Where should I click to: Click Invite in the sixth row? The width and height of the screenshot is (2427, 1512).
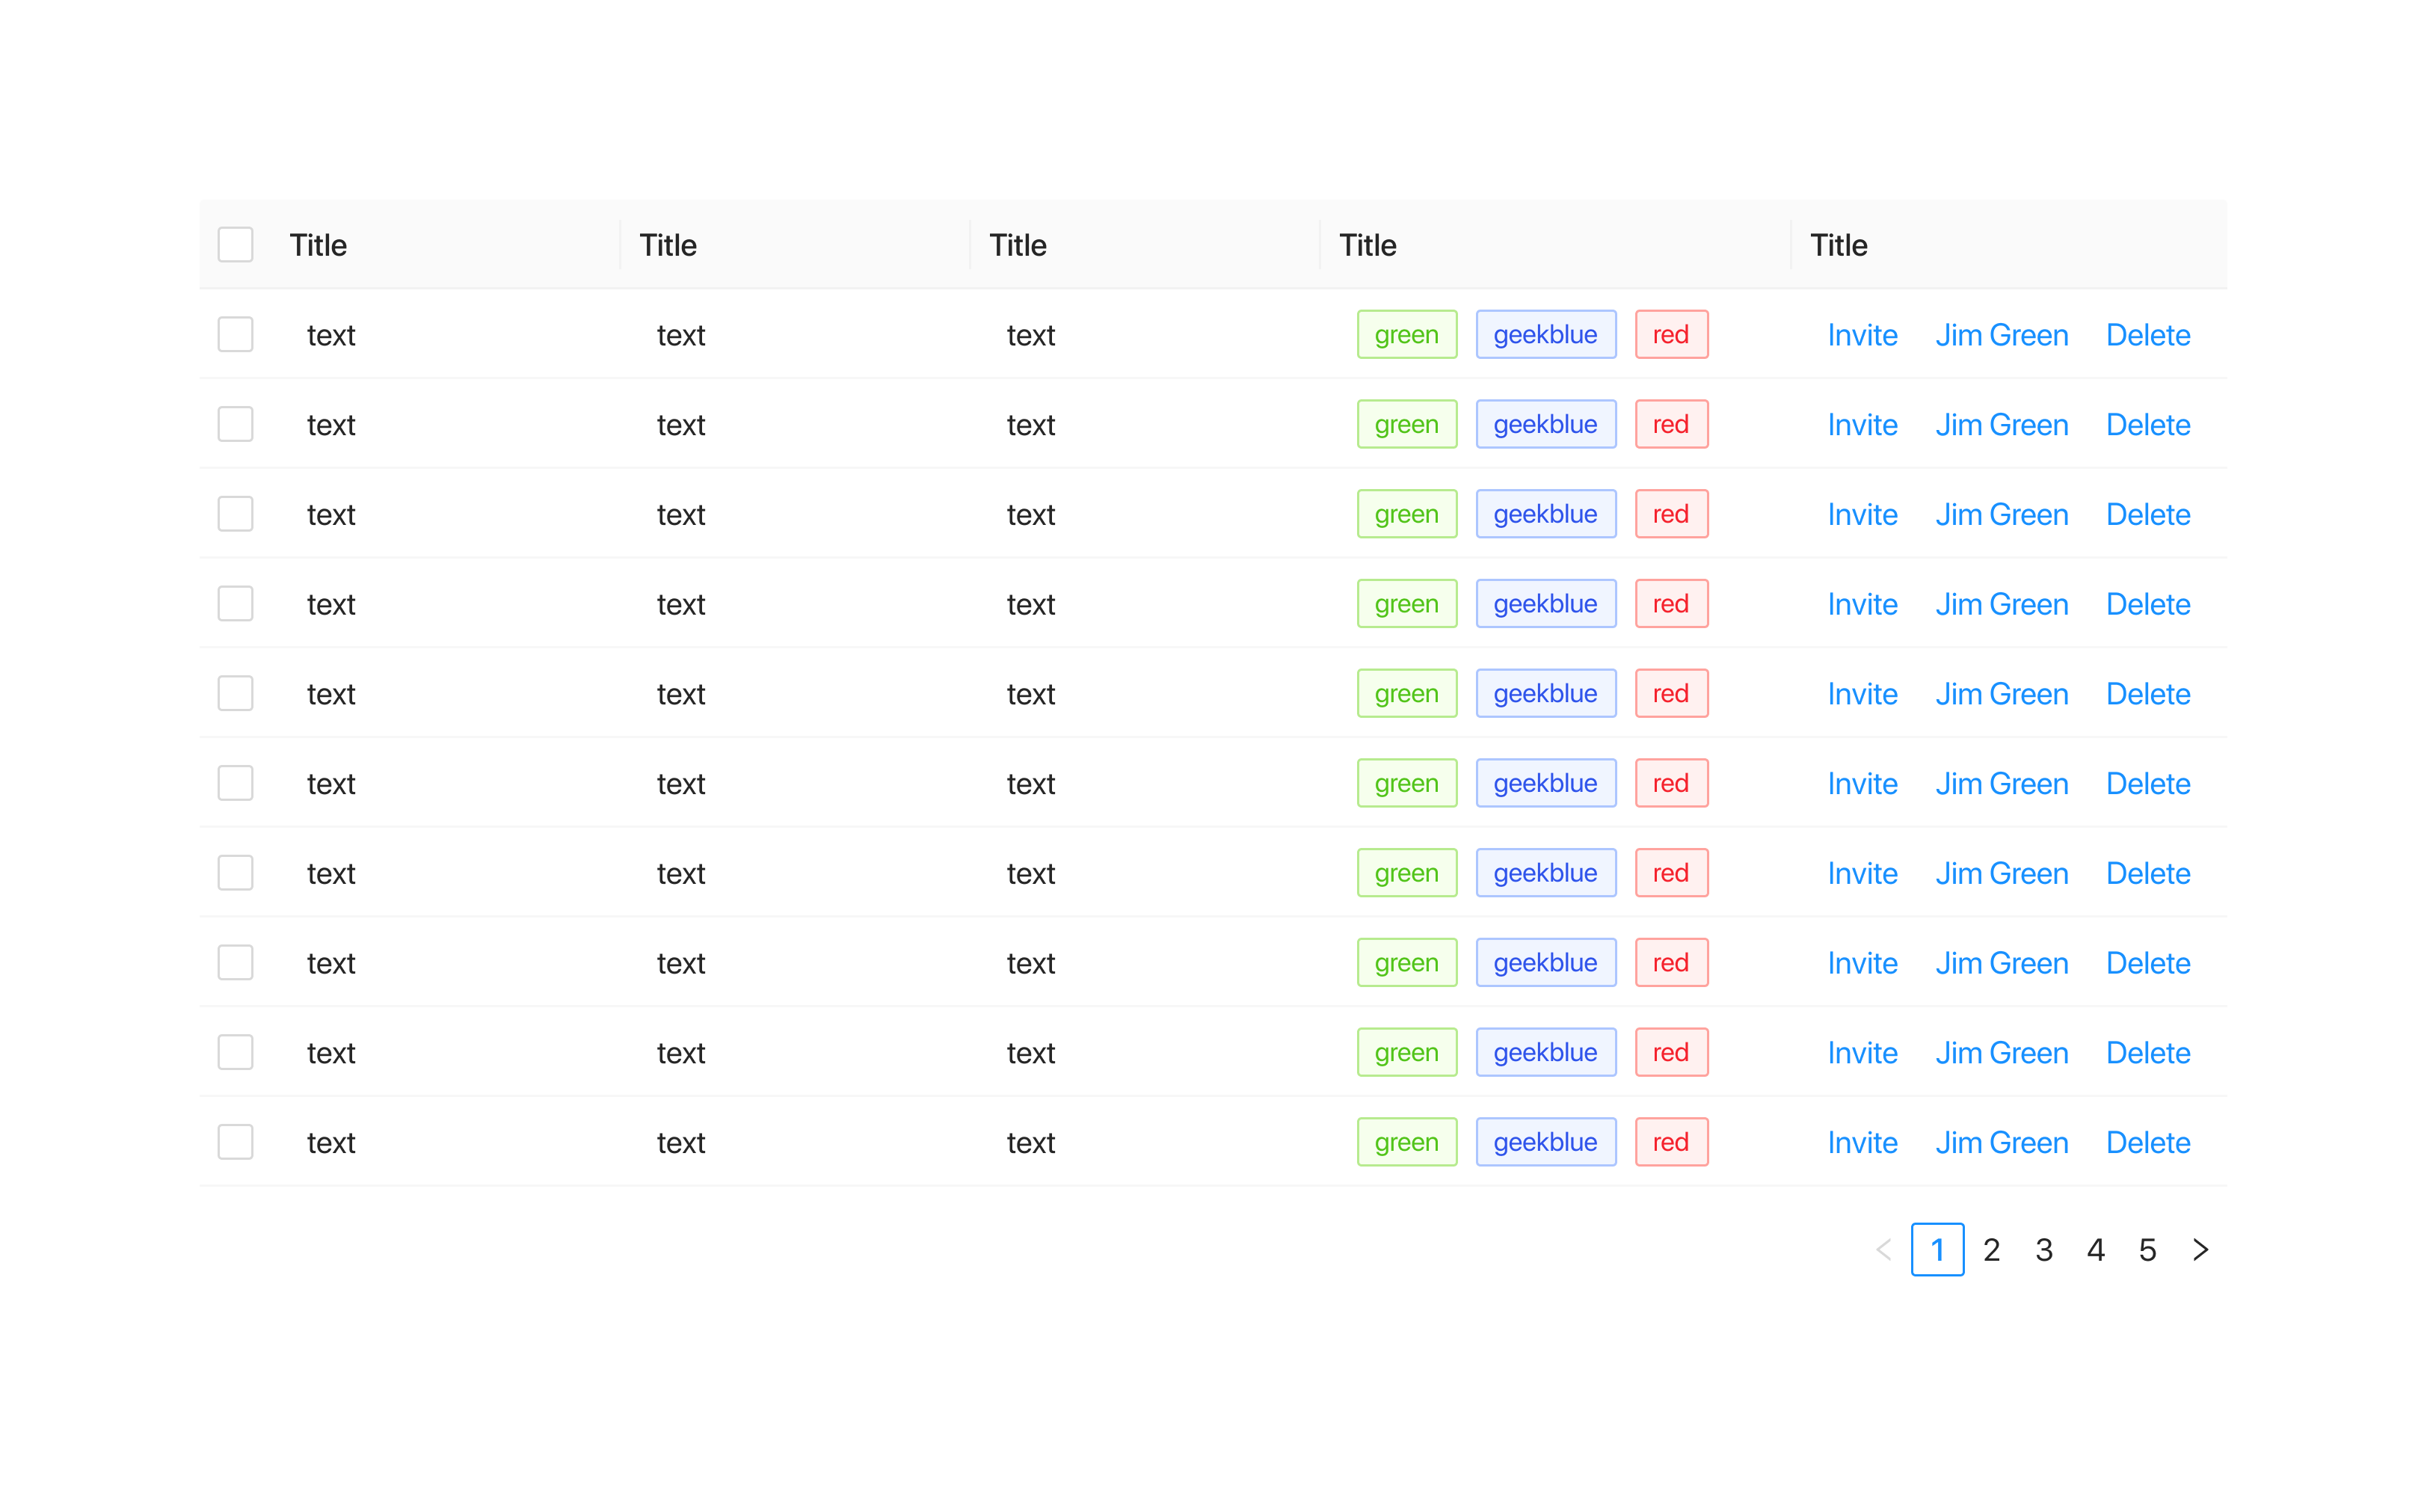tap(1862, 784)
